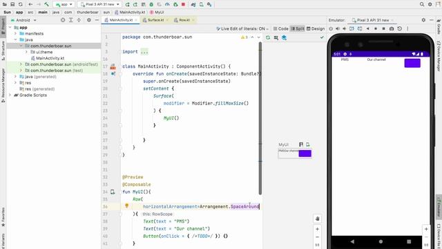Switch to Surface.kt editor tab
442x249 pixels.
pyautogui.click(x=155, y=20)
